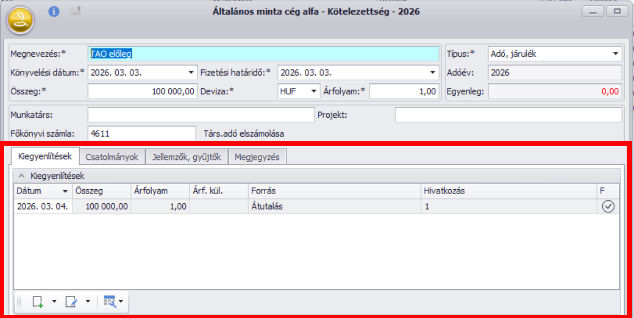Click into the Megnevezés text field
Image resolution: width=634 pixels, height=318 pixels.
tap(264, 54)
